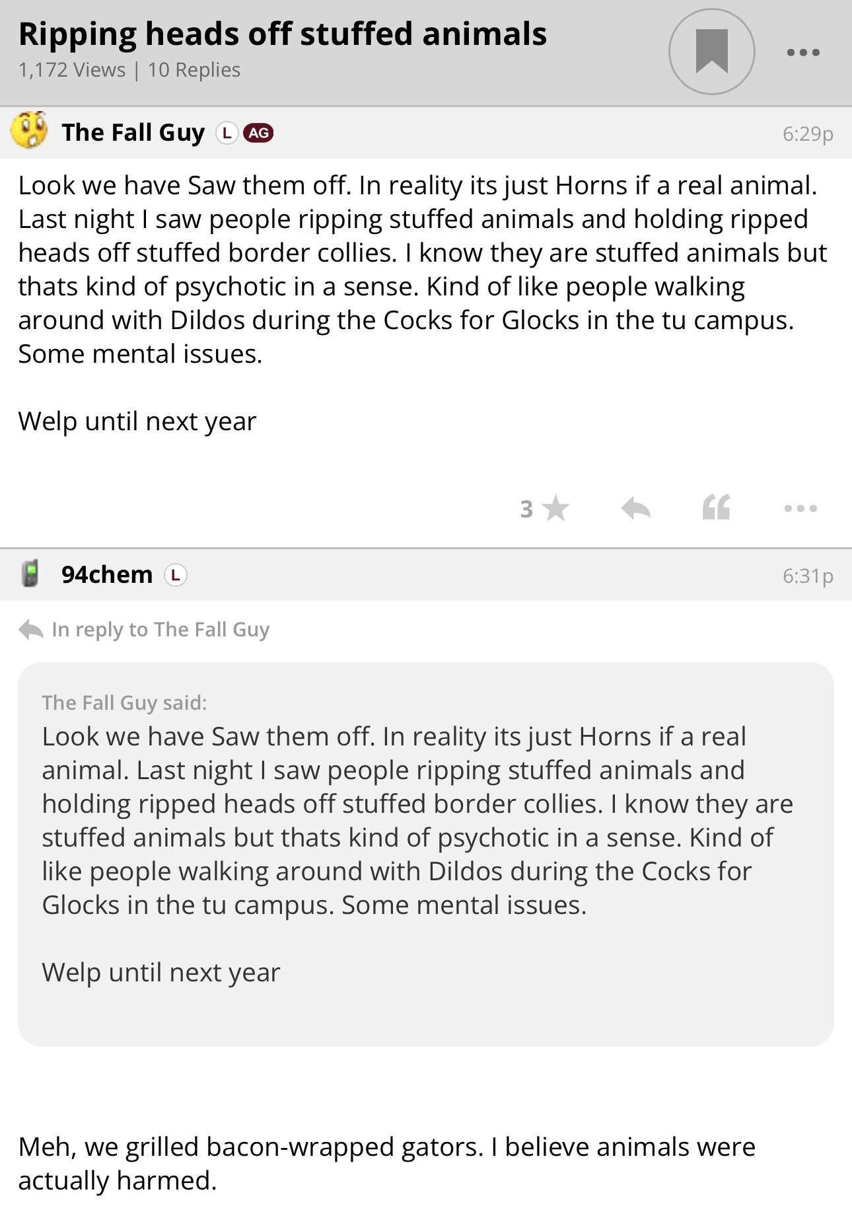Click 94chem's phone avatar icon

[x=30, y=574]
